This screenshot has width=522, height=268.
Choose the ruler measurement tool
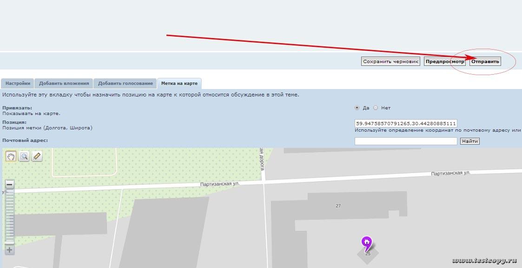coord(37,156)
